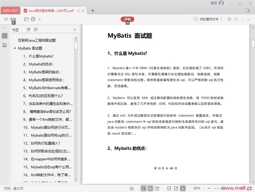Toggle continuous scrolling view mode
The image size is (255, 192).
click(x=144, y=188)
